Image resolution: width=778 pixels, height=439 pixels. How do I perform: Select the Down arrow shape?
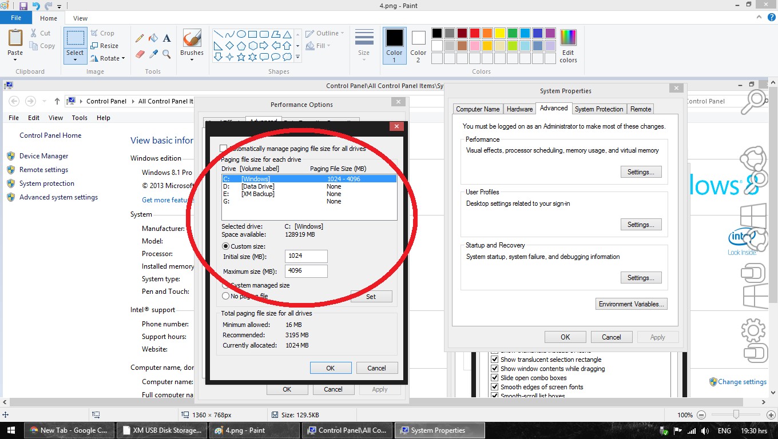(218, 57)
